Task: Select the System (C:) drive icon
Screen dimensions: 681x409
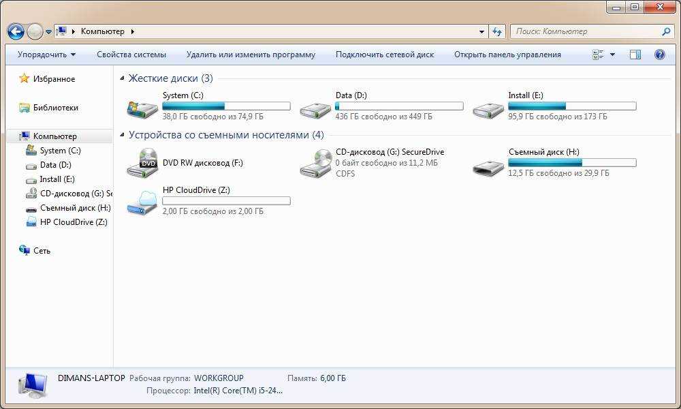Action: pos(142,108)
